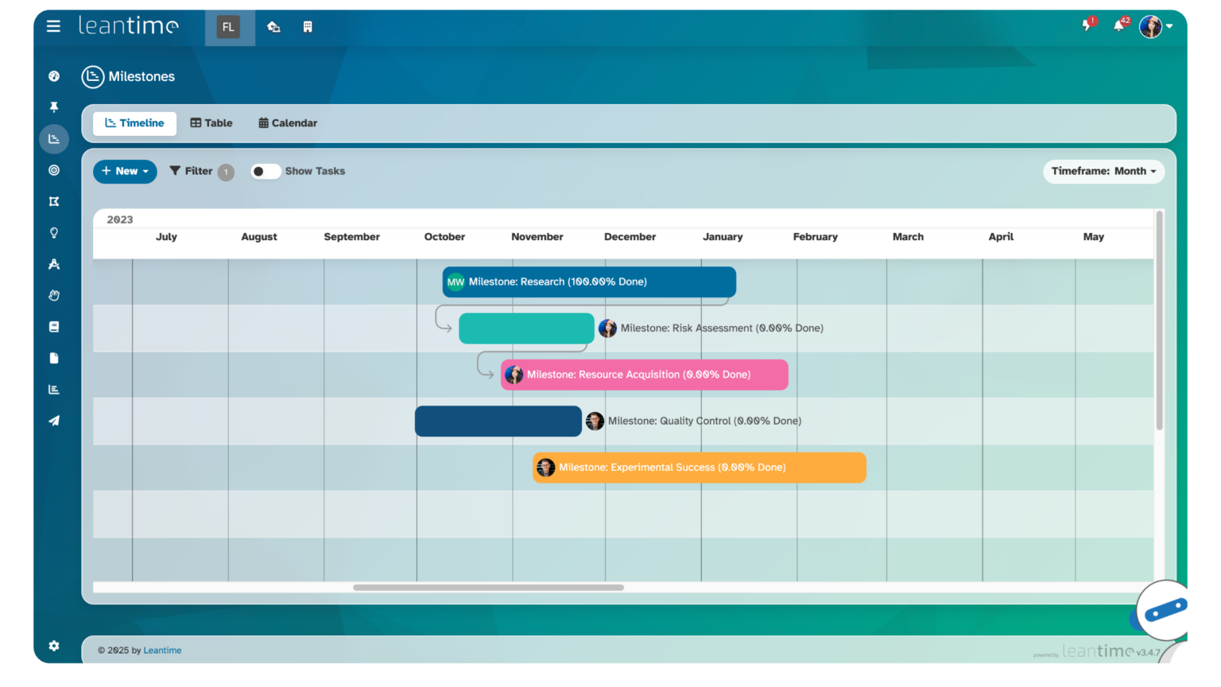
Task: Select the Files document icon
Action: [53, 358]
